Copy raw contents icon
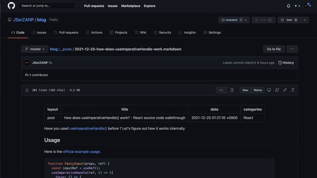This screenshot has width=317, height=178. (x=277, y=90)
